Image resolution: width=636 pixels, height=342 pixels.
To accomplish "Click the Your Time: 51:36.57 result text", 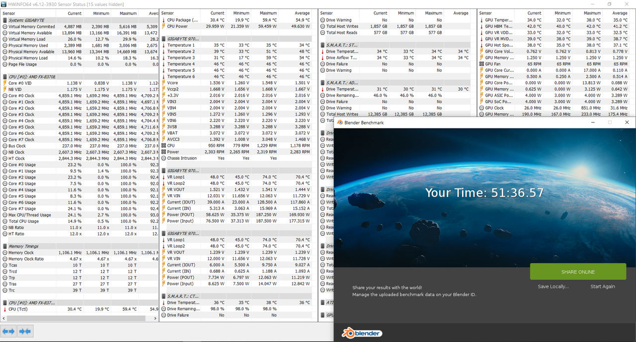I will tap(484, 193).
